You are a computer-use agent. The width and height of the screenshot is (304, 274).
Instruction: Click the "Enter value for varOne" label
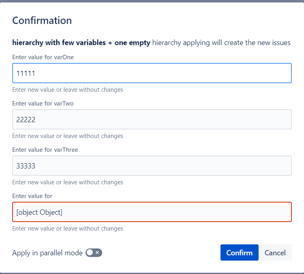[43, 57]
